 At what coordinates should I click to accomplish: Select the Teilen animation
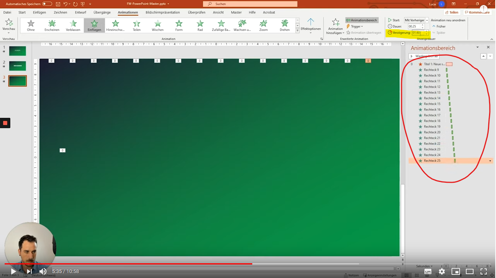[137, 26]
